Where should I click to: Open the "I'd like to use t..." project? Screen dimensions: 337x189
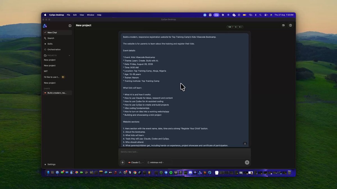coord(57,77)
